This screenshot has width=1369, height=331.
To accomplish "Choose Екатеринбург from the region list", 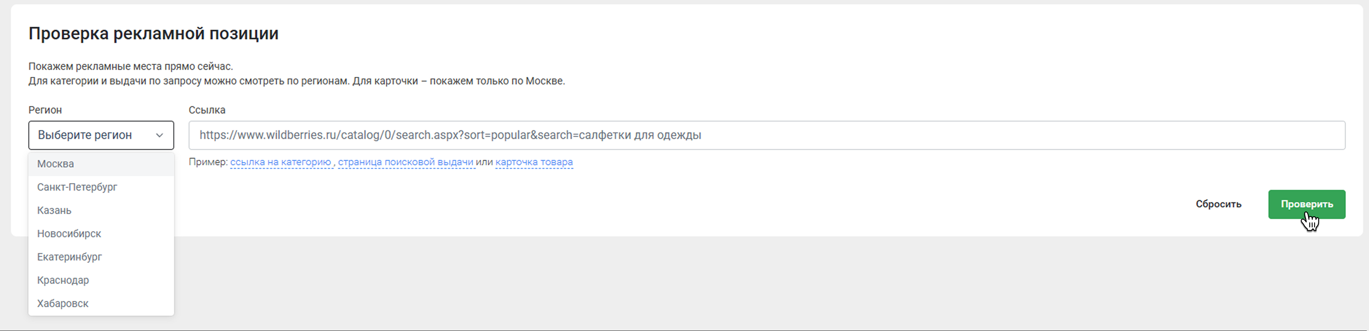I will click(70, 257).
